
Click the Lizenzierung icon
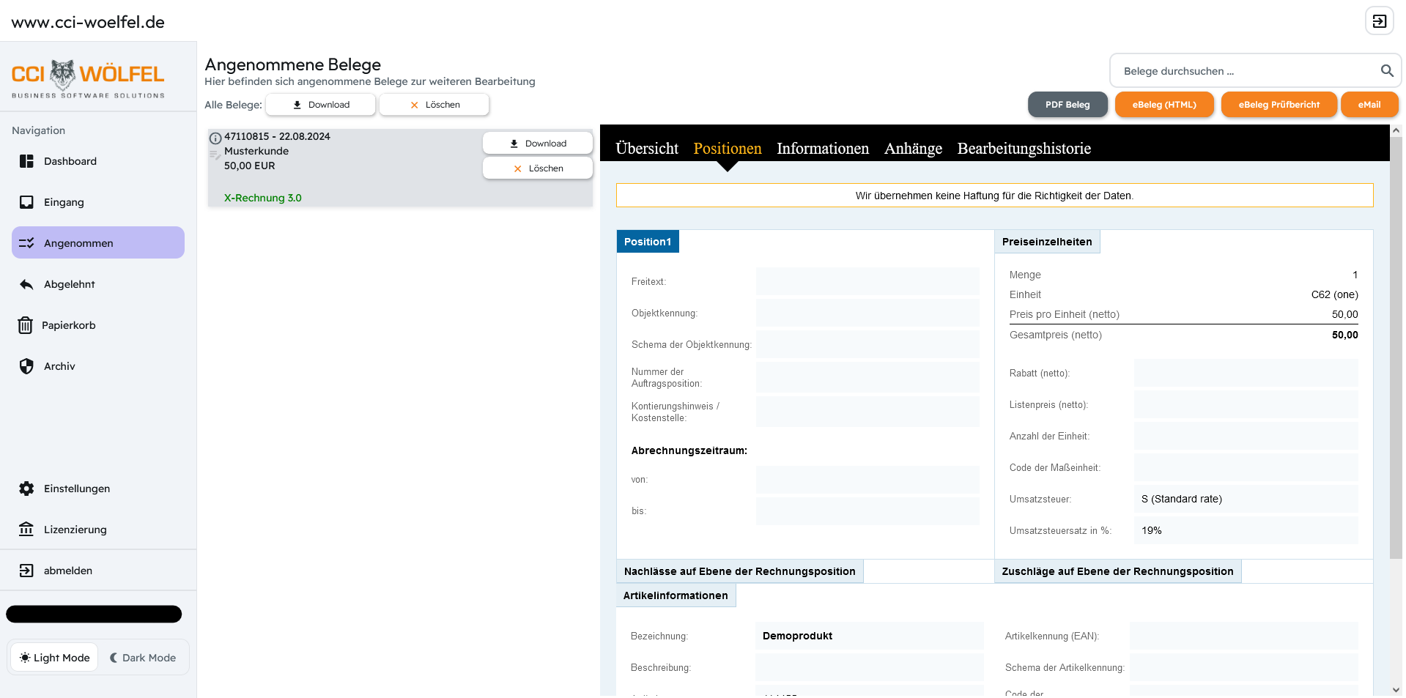27,530
